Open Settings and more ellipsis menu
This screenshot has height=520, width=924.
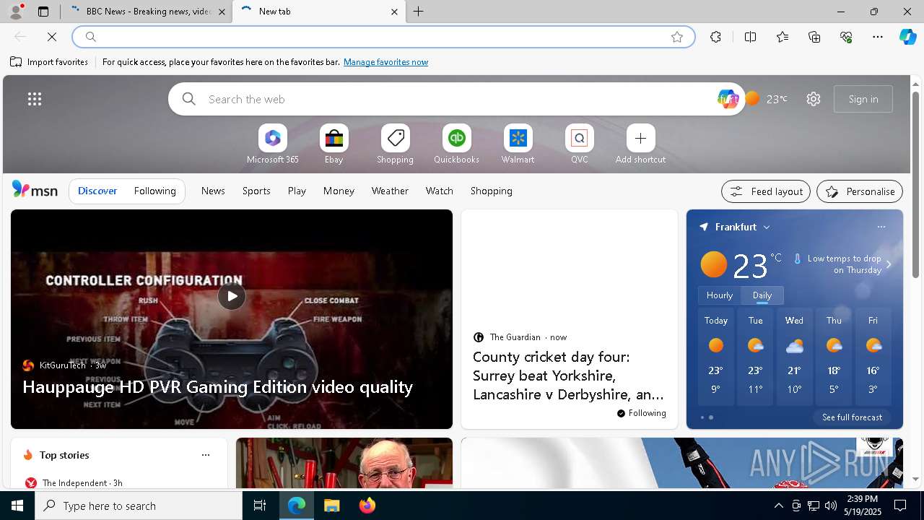(x=878, y=37)
